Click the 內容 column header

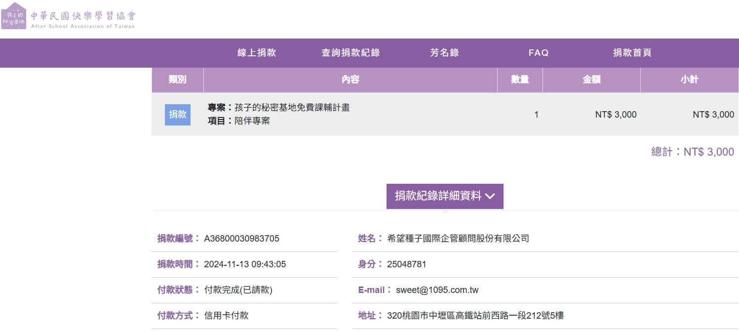[x=350, y=80]
